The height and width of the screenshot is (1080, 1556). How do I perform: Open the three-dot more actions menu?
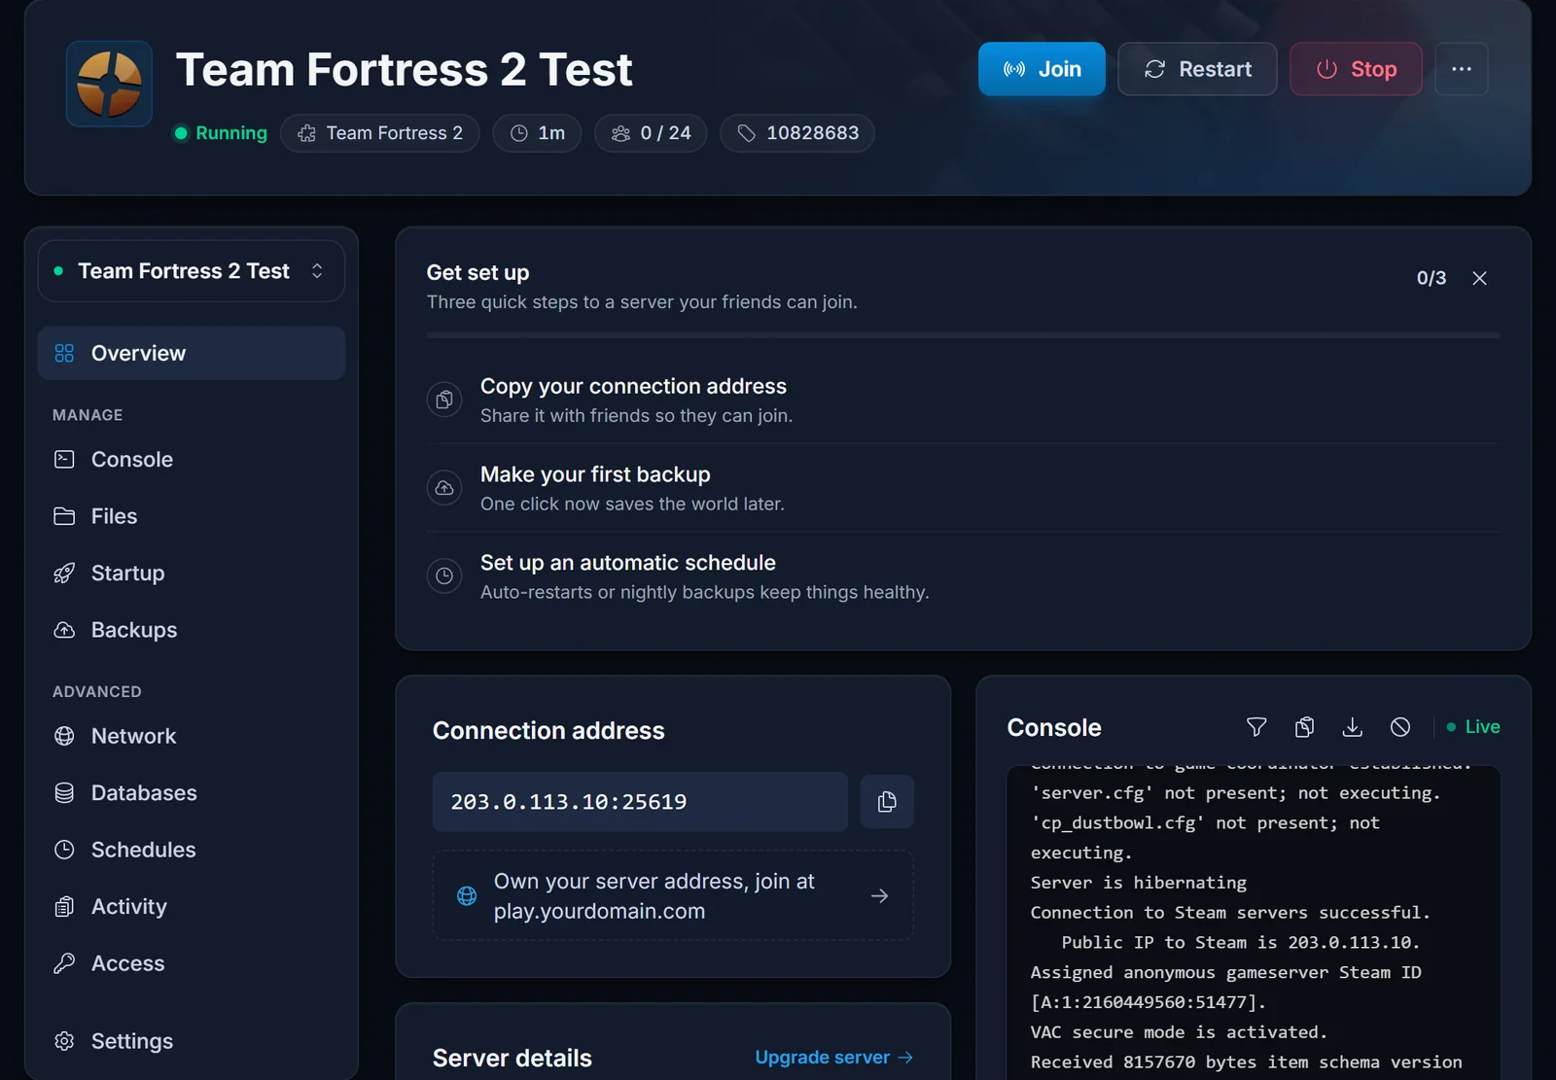tap(1461, 69)
